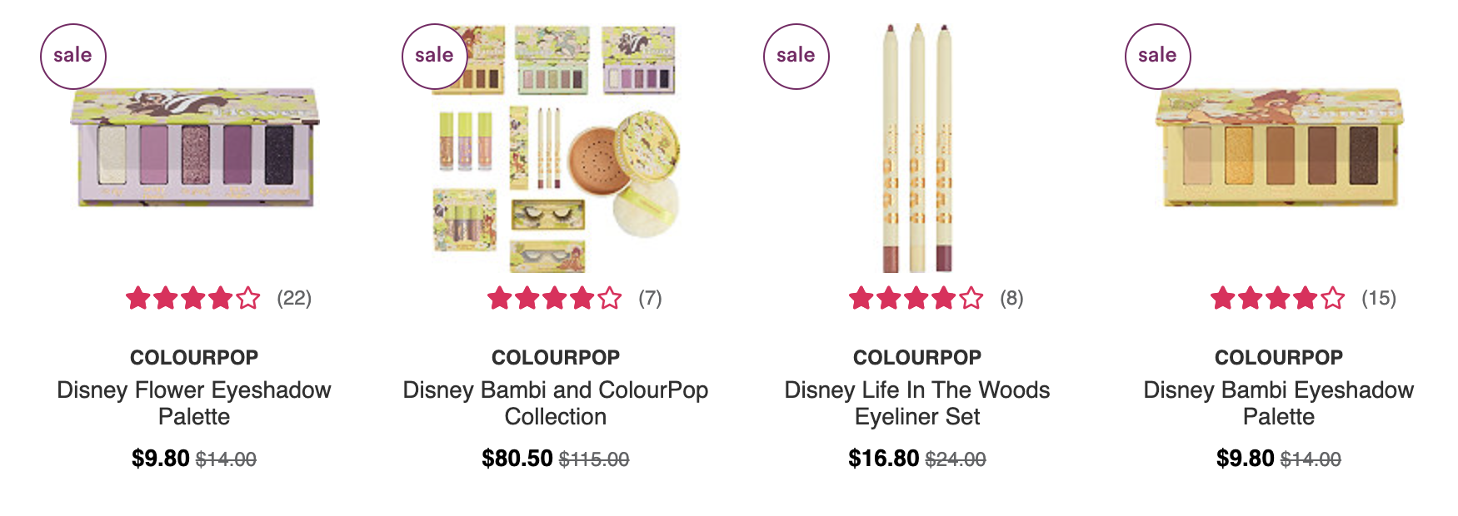Select the (22) review count
The width and height of the screenshot is (1458, 516).
(294, 298)
